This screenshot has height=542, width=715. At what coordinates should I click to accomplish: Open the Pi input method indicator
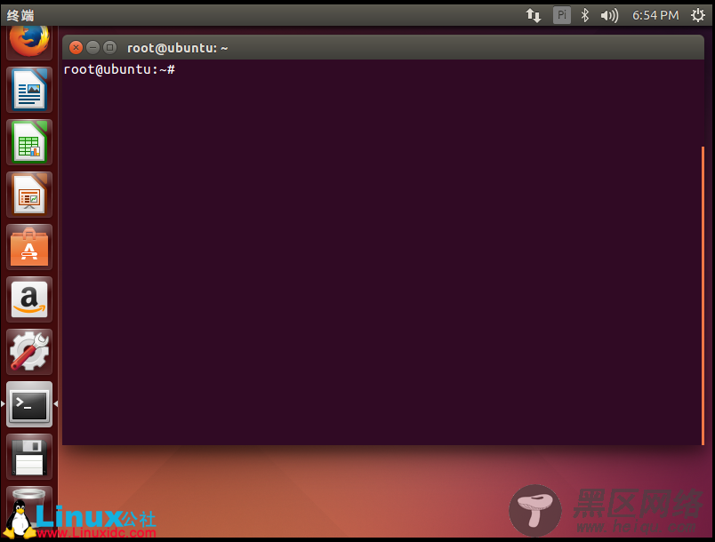click(x=562, y=15)
